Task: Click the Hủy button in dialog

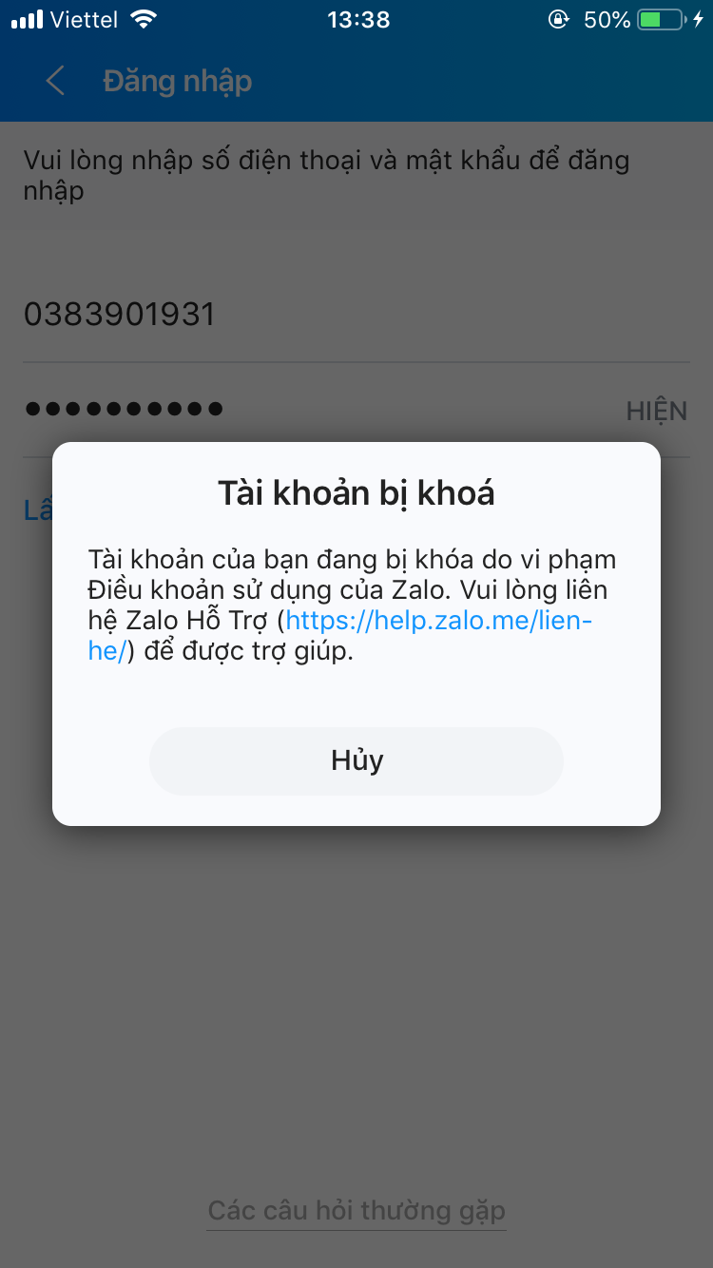Action: point(356,760)
